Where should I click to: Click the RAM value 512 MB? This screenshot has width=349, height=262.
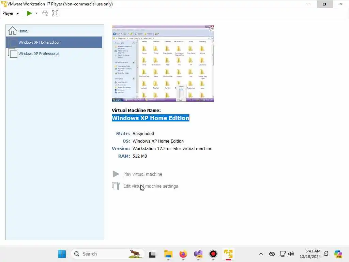(x=140, y=156)
